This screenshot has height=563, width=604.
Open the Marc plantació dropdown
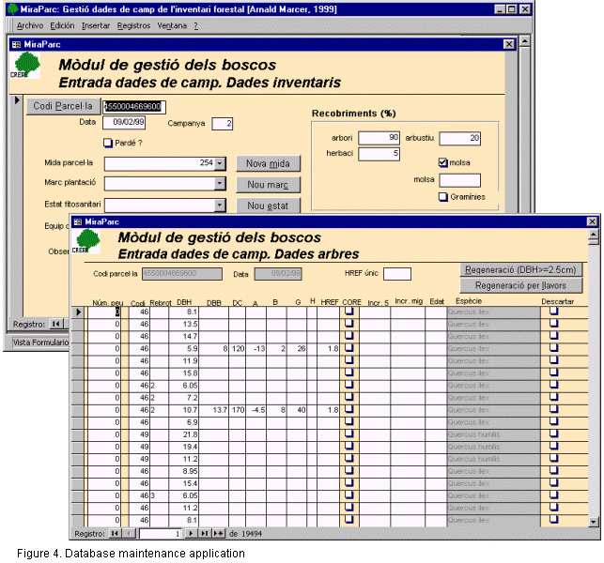tap(220, 184)
